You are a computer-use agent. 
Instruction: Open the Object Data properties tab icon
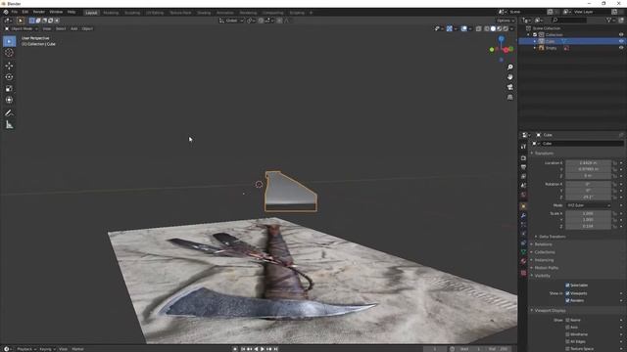pos(523,252)
